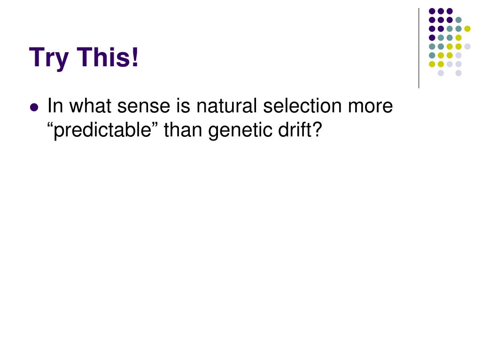Click the only teal dot in sixth dot row
481x361 pixels.
click(432, 55)
